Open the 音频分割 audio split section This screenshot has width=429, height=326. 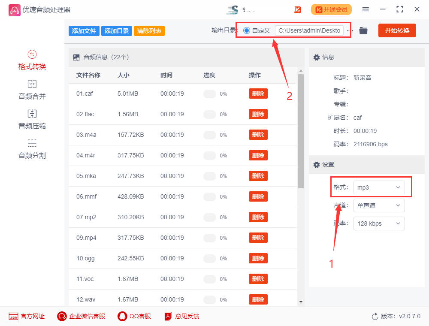(x=32, y=149)
